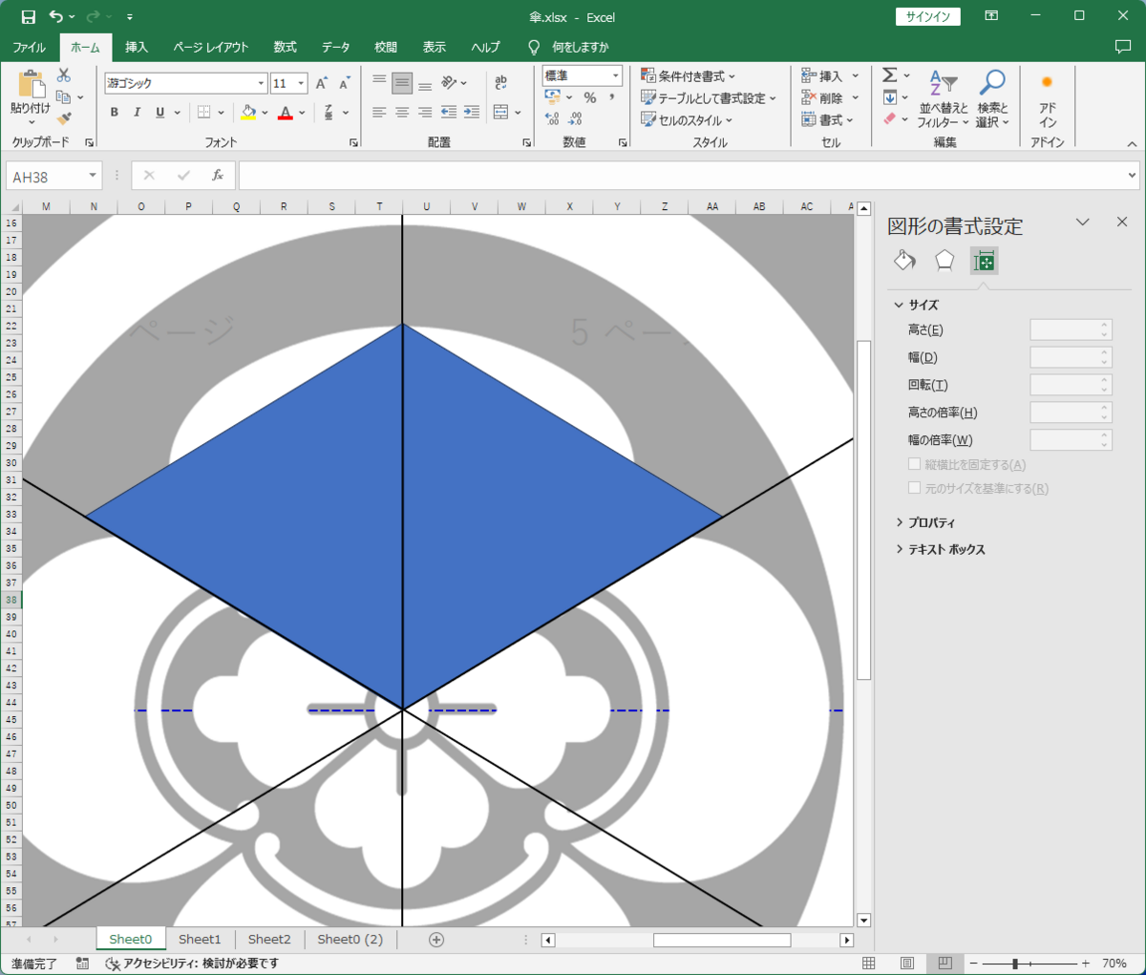This screenshot has width=1146, height=975.
Task: Collapse the Size (サイズ) section
Action: (917, 305)
